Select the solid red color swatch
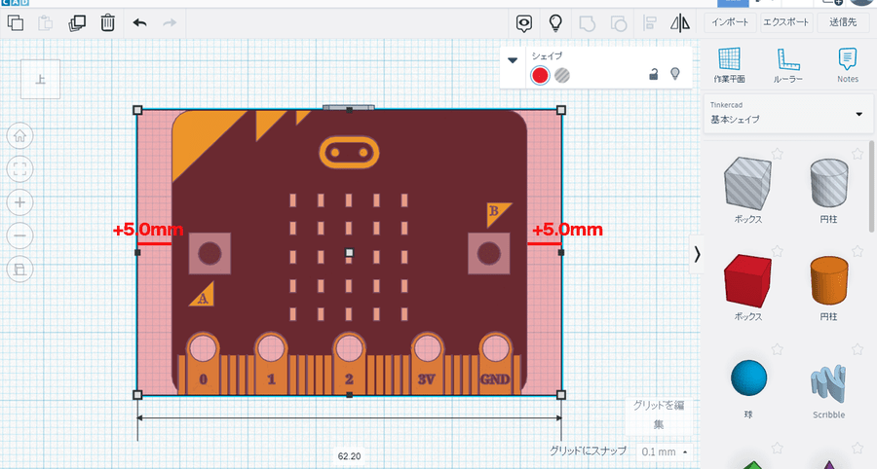Screen dimensions: 877x469 540,75
